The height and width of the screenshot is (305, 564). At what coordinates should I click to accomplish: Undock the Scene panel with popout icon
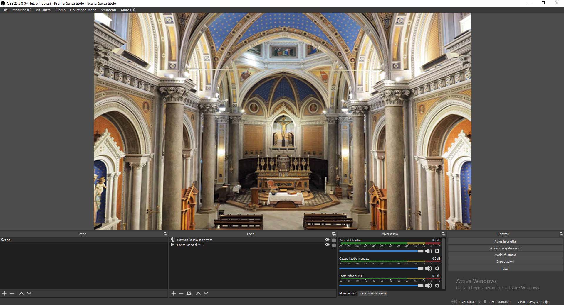(165, 234)
